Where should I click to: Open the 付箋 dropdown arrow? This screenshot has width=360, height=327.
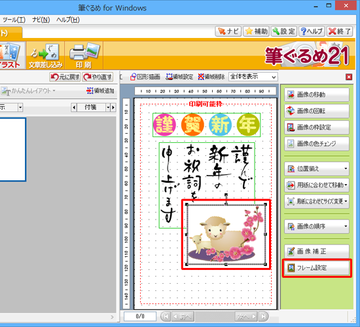pos(108,107)
